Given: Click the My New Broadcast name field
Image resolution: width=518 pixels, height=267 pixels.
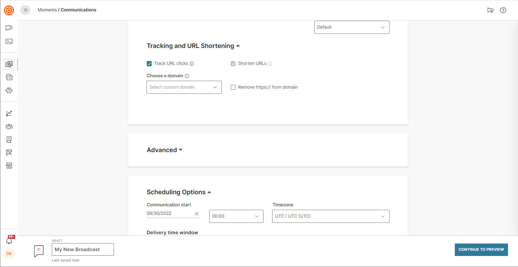Looking at the screenshot, I should point(83,249).
